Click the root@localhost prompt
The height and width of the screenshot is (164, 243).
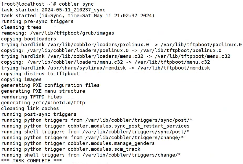coord(29,4)
